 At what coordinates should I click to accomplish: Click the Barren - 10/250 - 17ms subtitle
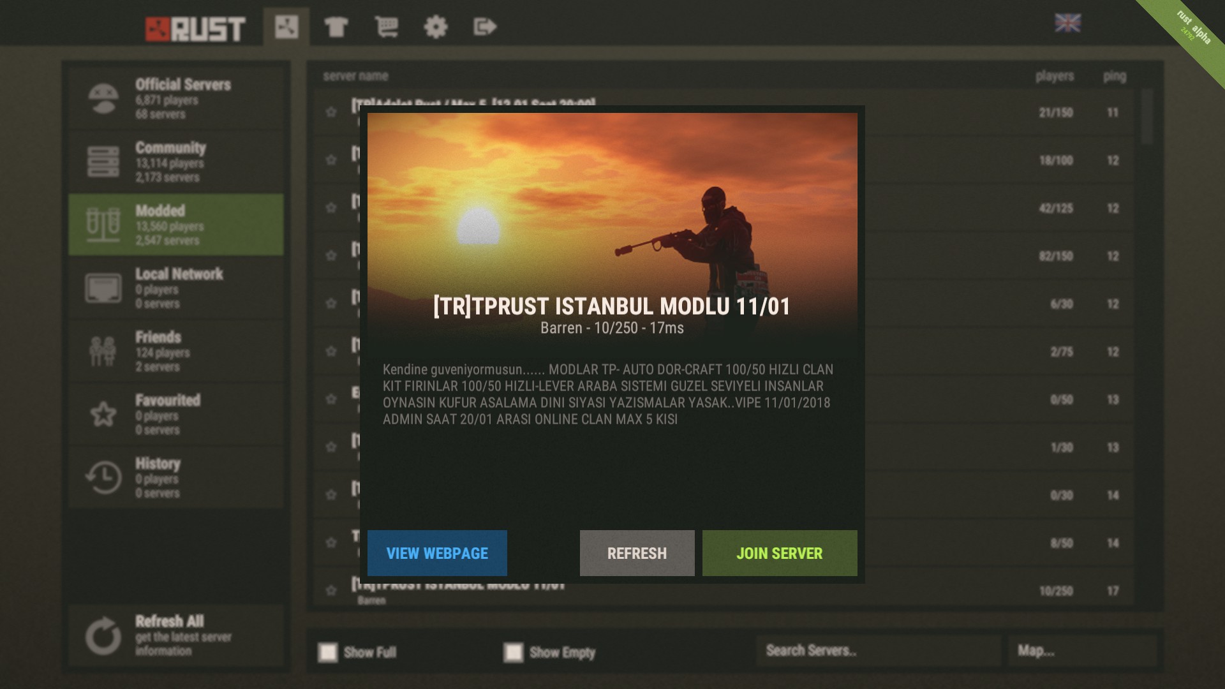[612, 328]
